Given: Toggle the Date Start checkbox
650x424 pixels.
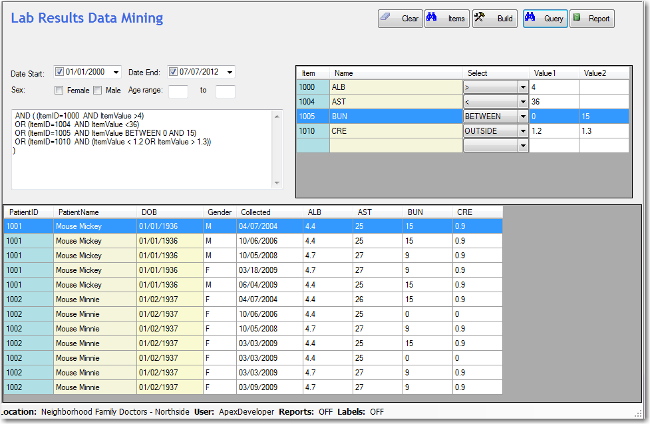Looking at the screenshot, I should (59, 72).
